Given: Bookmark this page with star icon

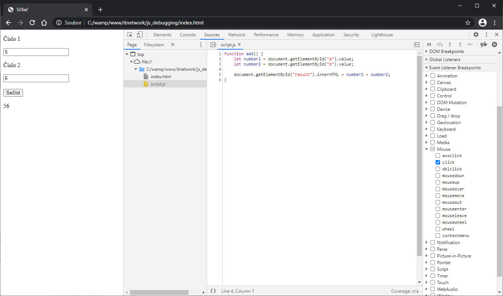Looking at the screenshot, I should [x=468, y=23].
